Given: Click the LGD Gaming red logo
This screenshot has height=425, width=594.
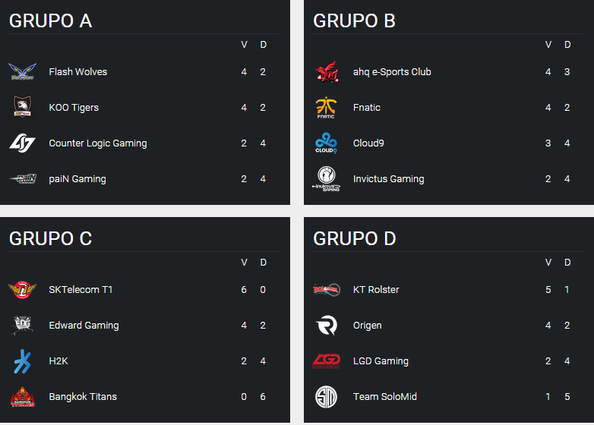Looking at the screenshot, I should 326,361.
